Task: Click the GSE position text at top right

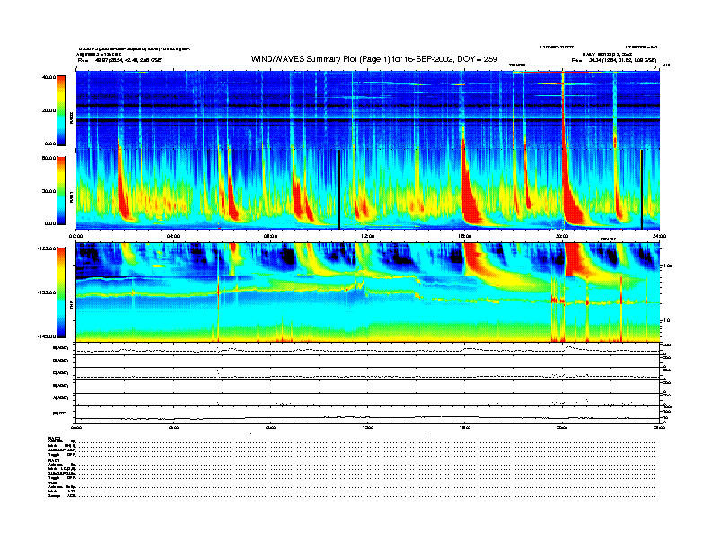Action: (x=614, y=60)
